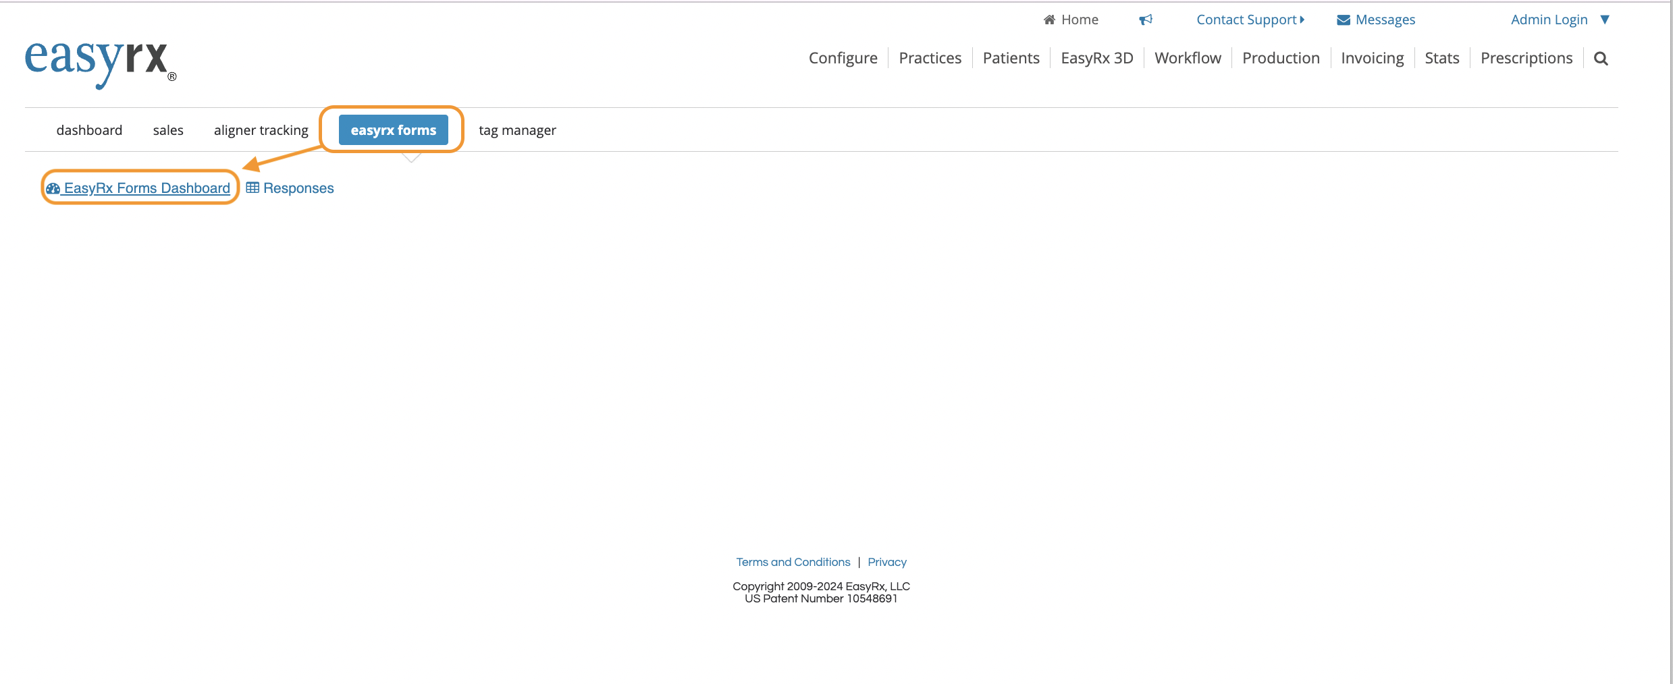Open the Prescriptions menu
1673x684 pixels.
pos(1526,58)
